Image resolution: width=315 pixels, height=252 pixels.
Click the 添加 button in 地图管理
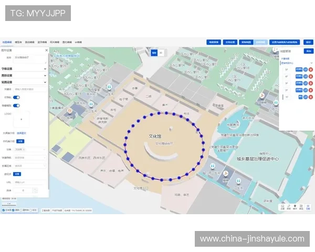(309, 51)
